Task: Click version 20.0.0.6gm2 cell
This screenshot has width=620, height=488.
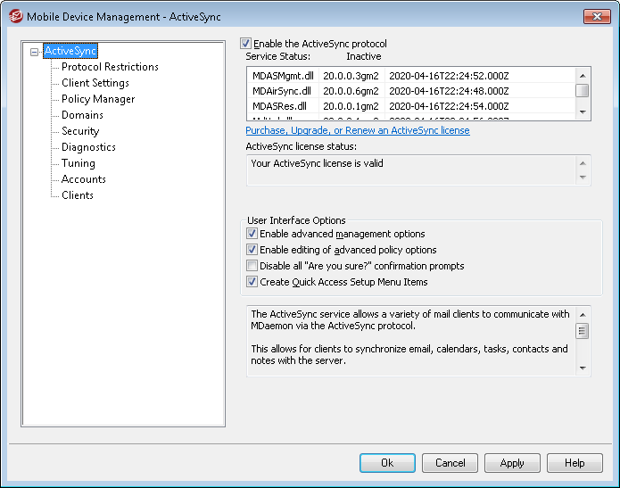Action: pyautogui.click(x=351, y=91)
